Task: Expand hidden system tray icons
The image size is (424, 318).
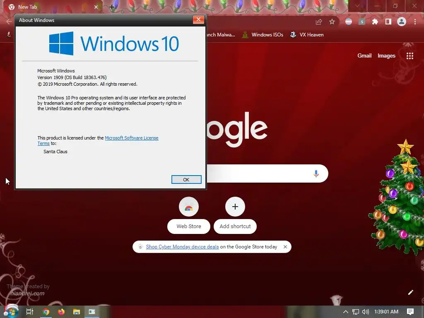Action: point(346,312)
